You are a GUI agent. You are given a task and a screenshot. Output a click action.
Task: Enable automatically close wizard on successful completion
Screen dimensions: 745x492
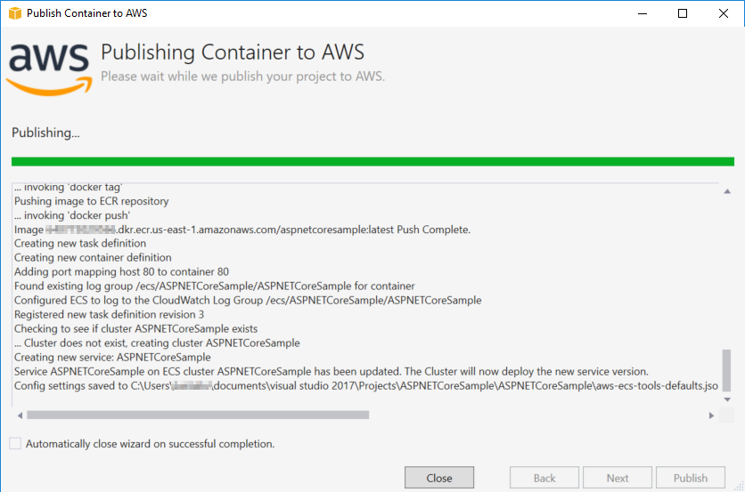click(15, 443)
